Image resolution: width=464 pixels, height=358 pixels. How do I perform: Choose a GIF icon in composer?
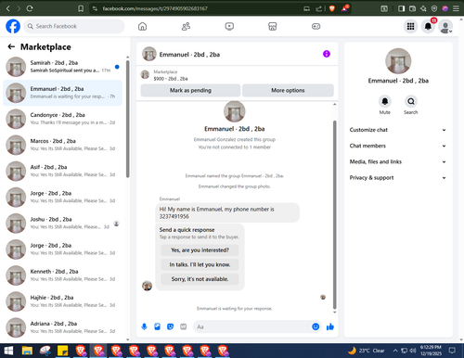coord(184,326)
